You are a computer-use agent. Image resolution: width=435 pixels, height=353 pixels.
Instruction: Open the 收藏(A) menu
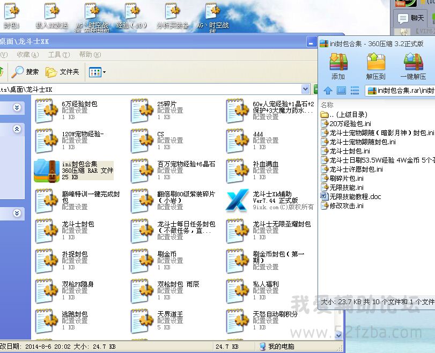[27, 55]
